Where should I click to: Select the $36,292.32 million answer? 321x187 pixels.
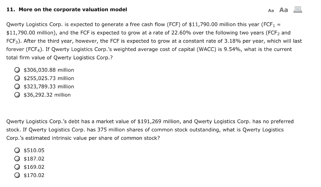(x=17, y=95)
